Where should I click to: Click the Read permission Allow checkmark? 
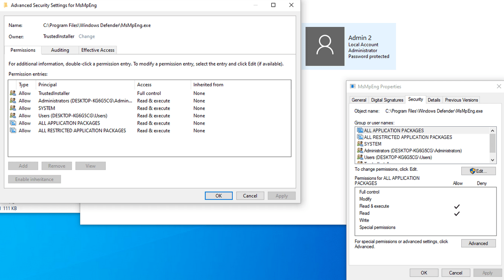point(457,213)
